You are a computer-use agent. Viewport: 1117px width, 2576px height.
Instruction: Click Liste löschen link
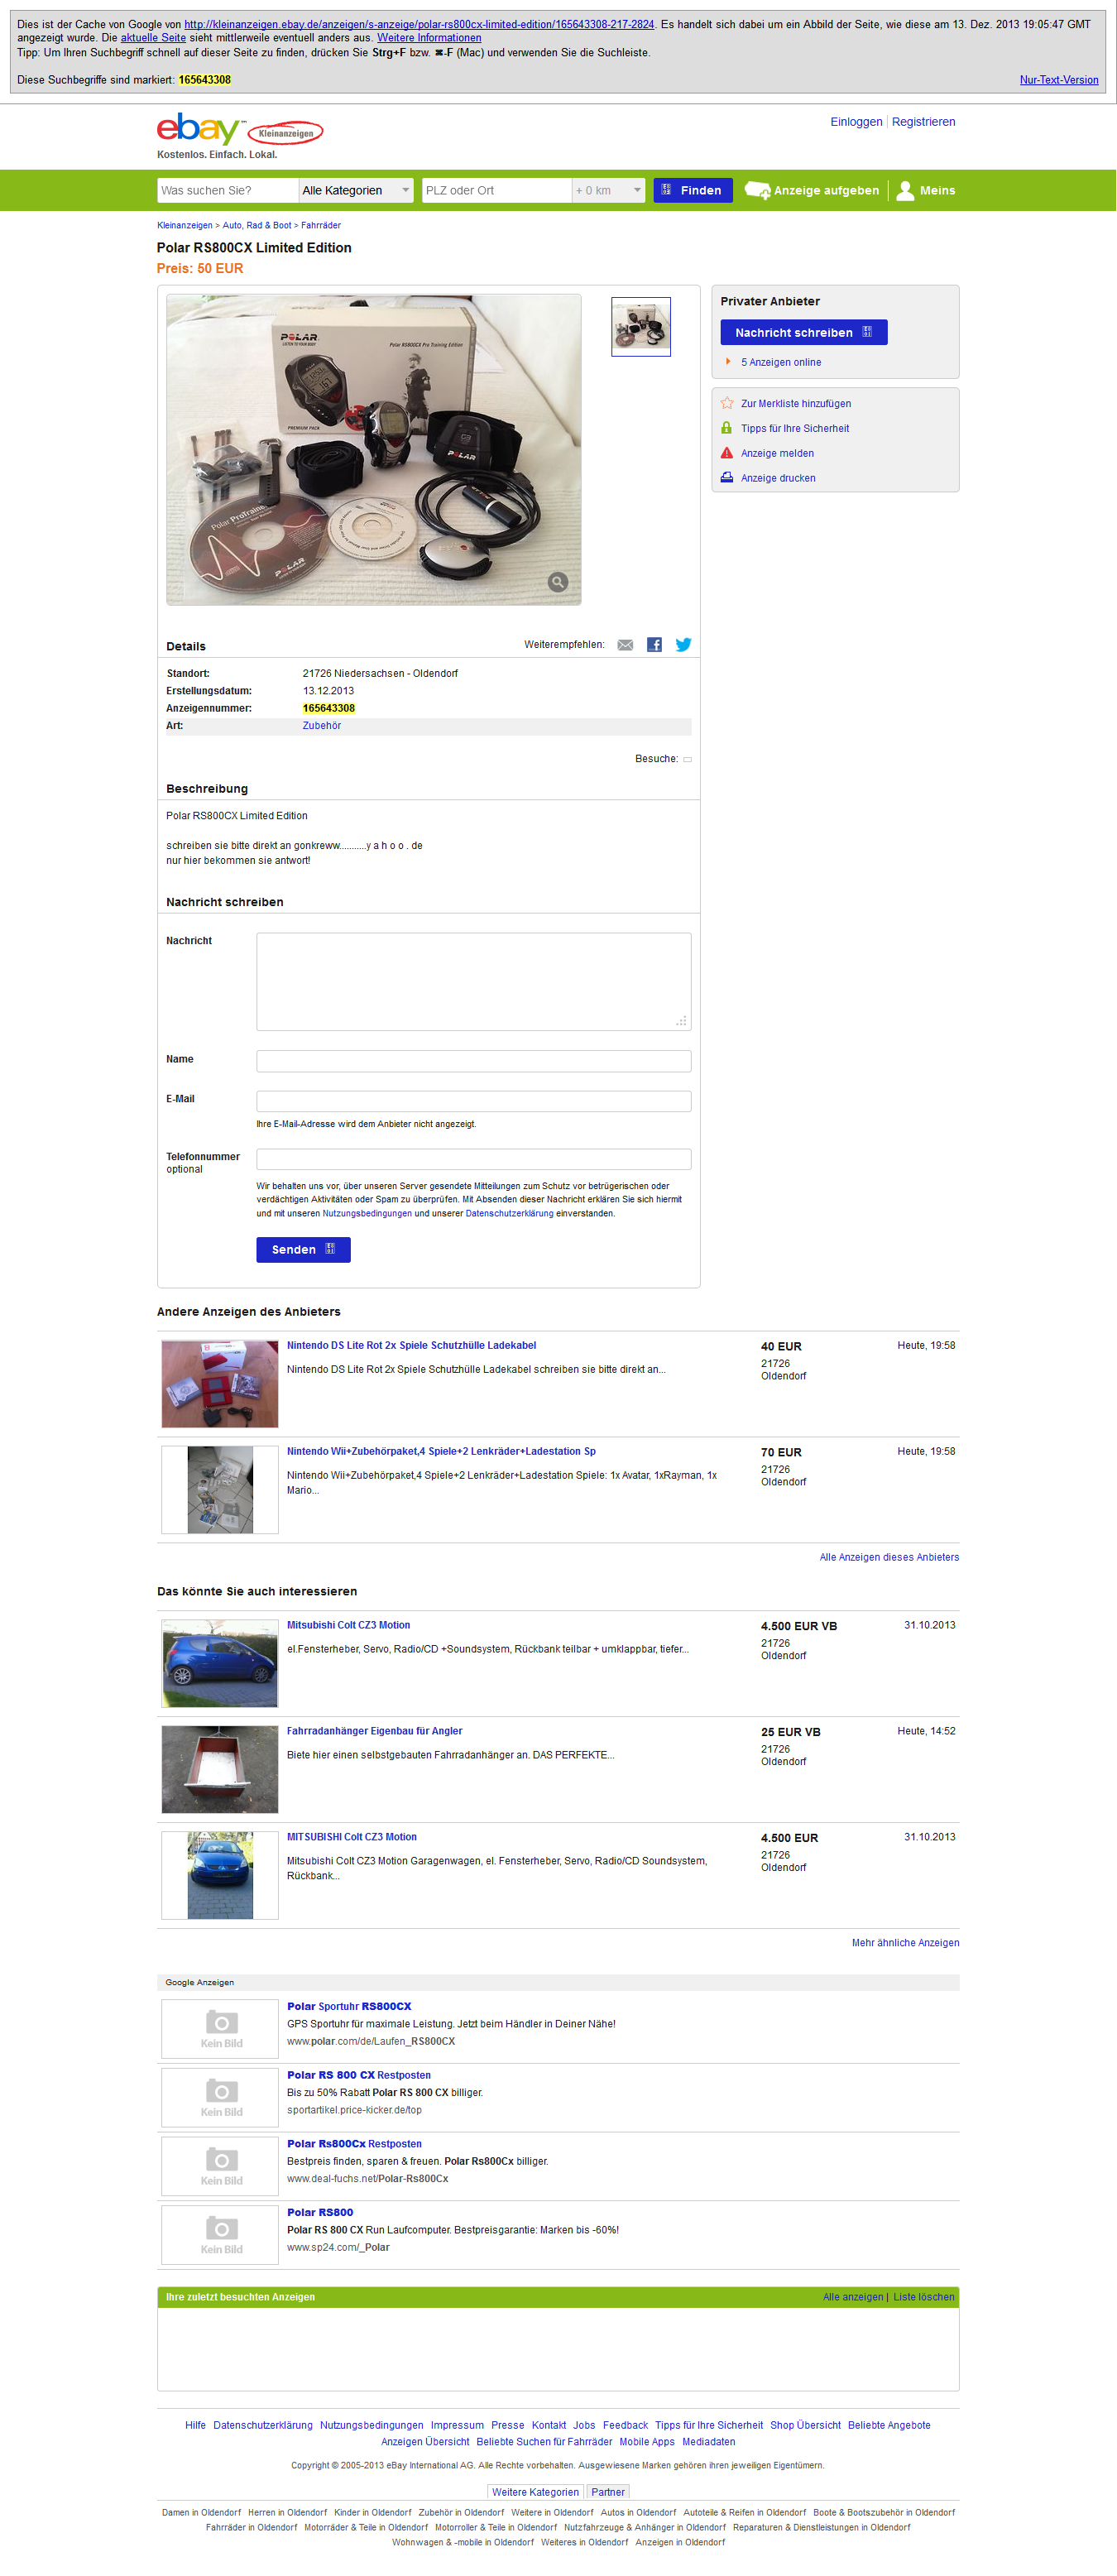coord(924,2297)
